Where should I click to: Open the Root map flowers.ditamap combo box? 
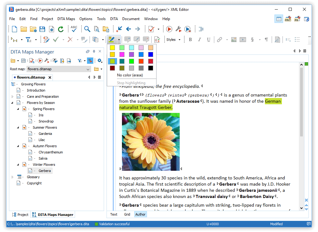59,69
